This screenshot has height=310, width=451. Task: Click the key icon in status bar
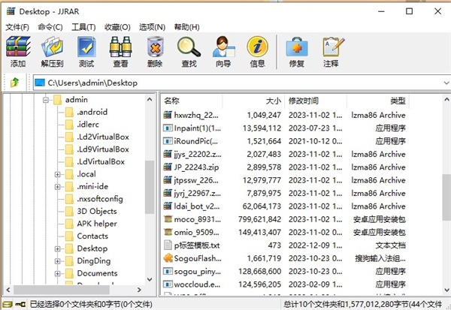coord(20,304)
